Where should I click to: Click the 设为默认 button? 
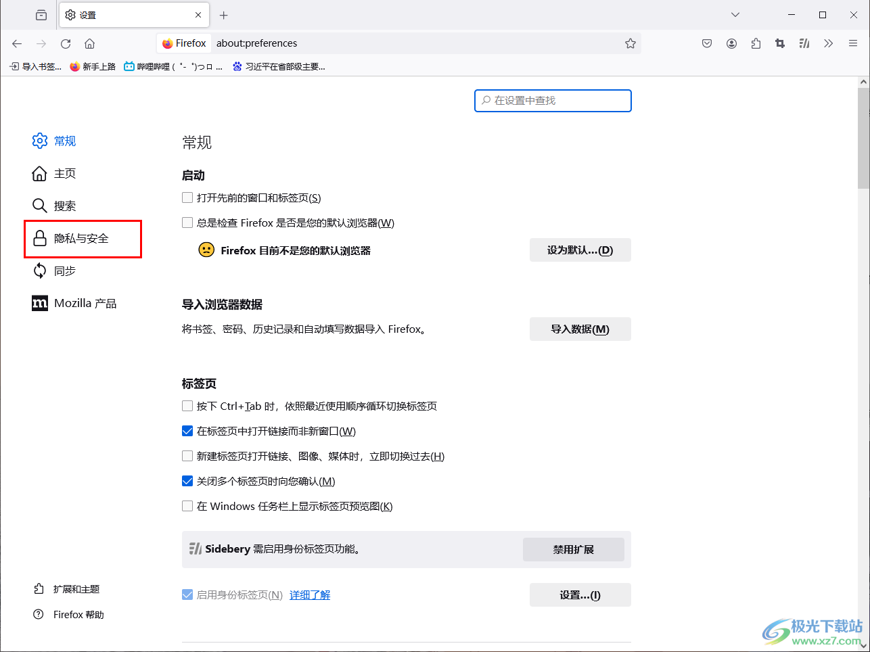[x=580, y=250]
